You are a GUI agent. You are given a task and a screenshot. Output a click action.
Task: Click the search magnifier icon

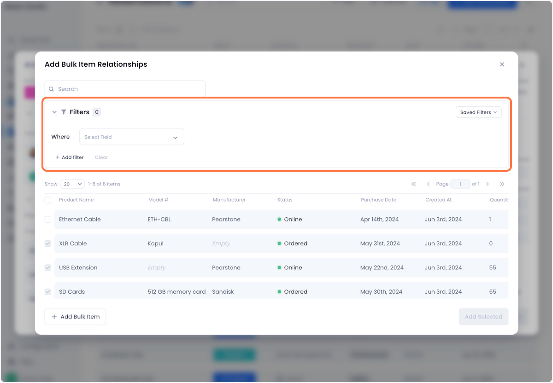(x=52, y=89)
